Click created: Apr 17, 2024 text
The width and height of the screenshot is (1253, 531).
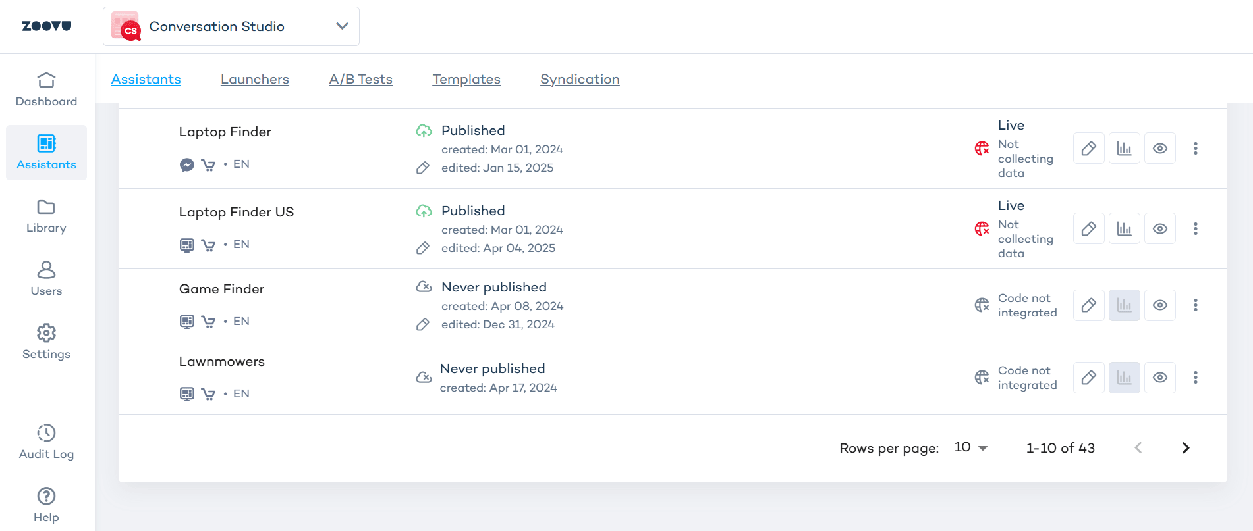(x=499, y=388)
